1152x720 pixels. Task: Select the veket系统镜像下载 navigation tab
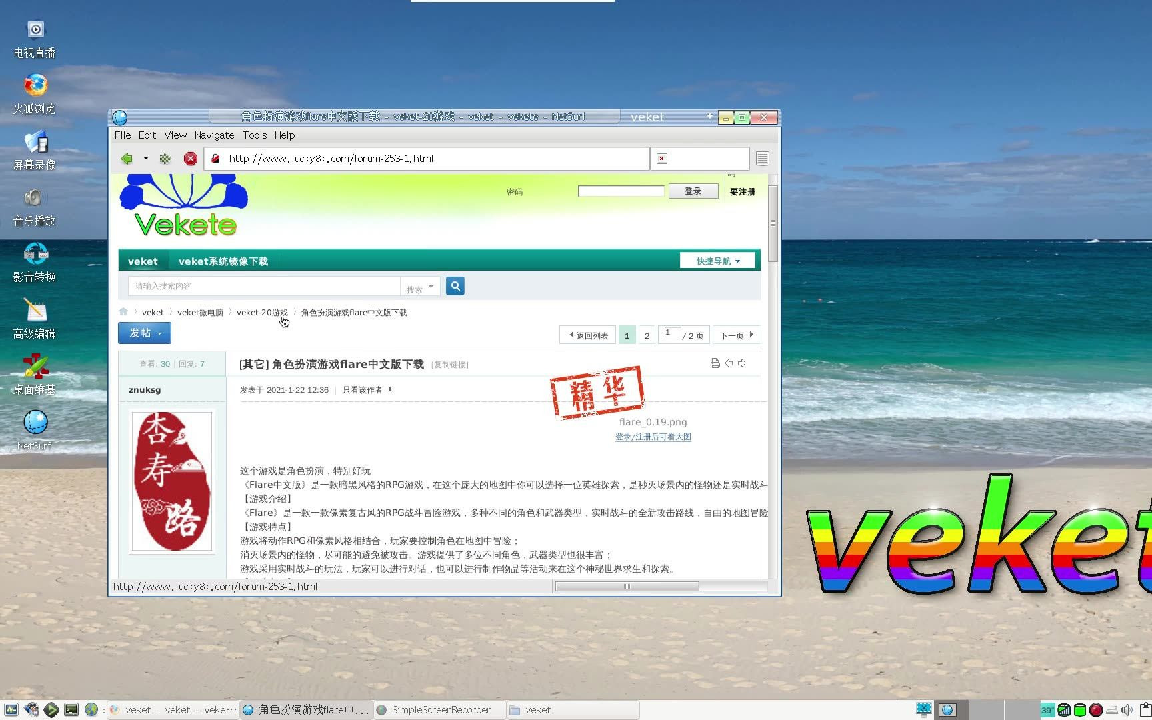coord(223,261)
